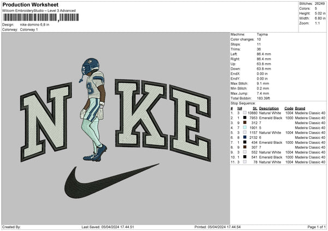Click stitch count '2132' in stop row 6

click(x=253, y=138)
